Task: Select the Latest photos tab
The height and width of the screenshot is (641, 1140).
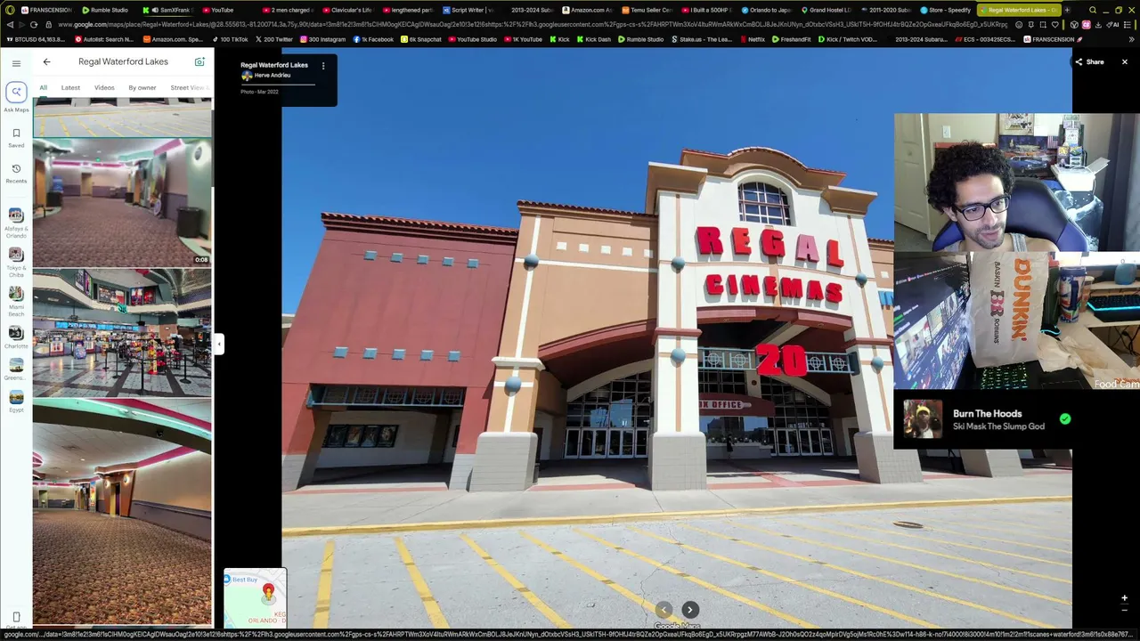Action: [x=70, y=88]
